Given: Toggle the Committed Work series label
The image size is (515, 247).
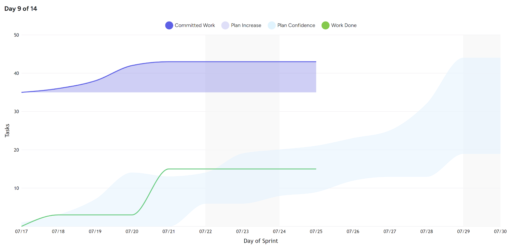Looking at the screenshot, I should [x=195, y=25].
